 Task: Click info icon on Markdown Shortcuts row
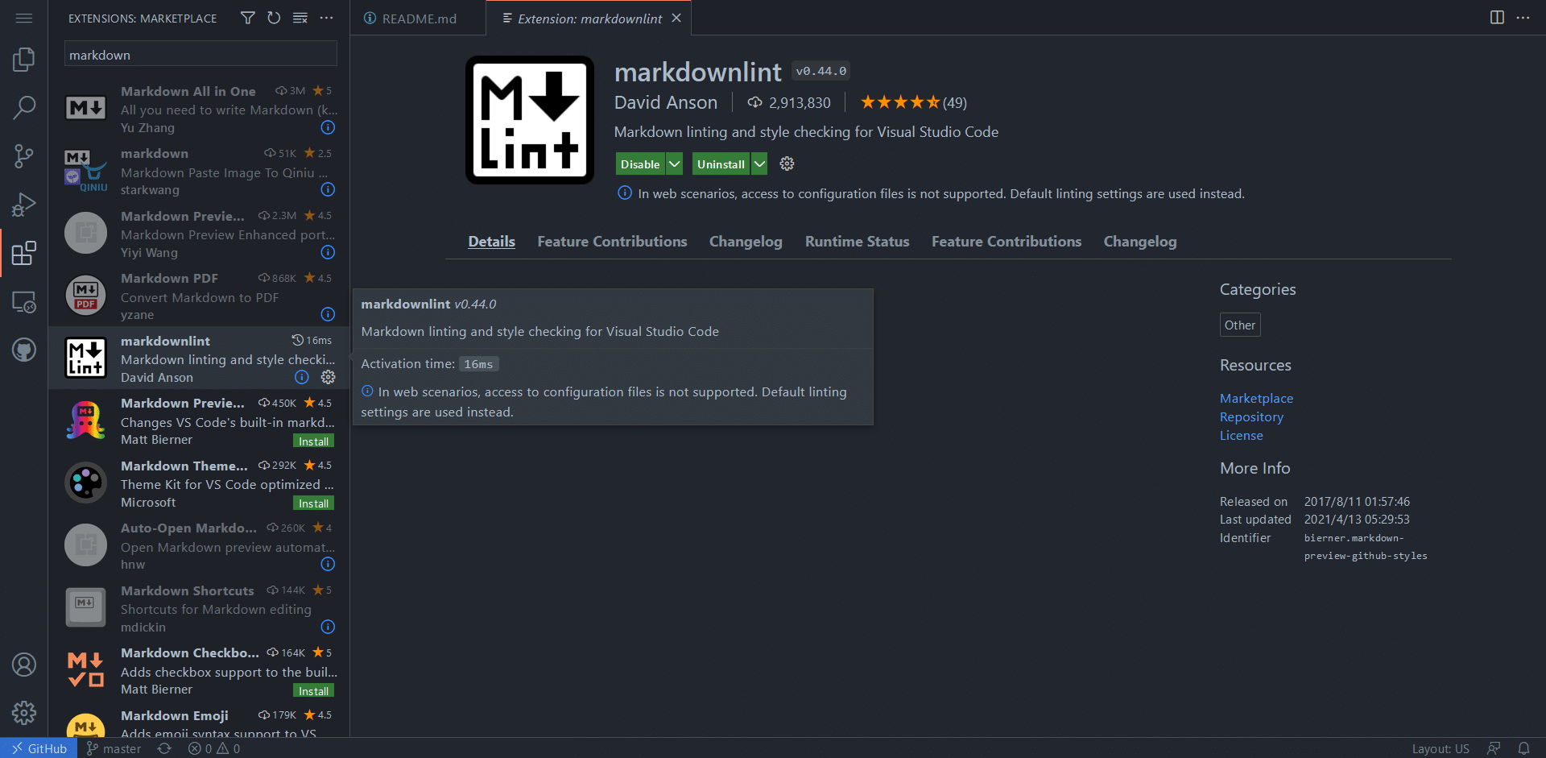pyautogui.click(x=328, y=627)
